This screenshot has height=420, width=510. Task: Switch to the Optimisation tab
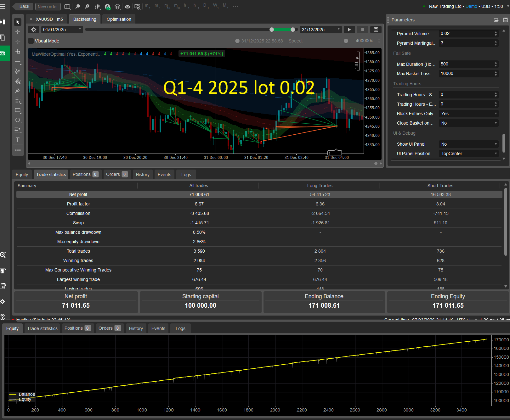click(x=119, y=19)
